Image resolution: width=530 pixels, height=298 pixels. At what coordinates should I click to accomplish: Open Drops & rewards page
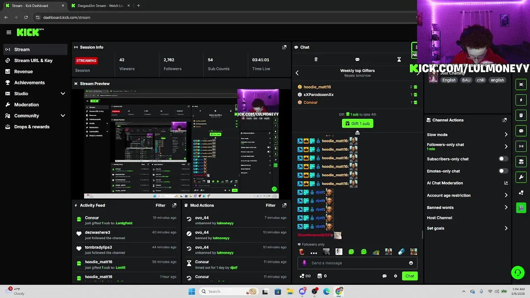click(x=35, y=127)
